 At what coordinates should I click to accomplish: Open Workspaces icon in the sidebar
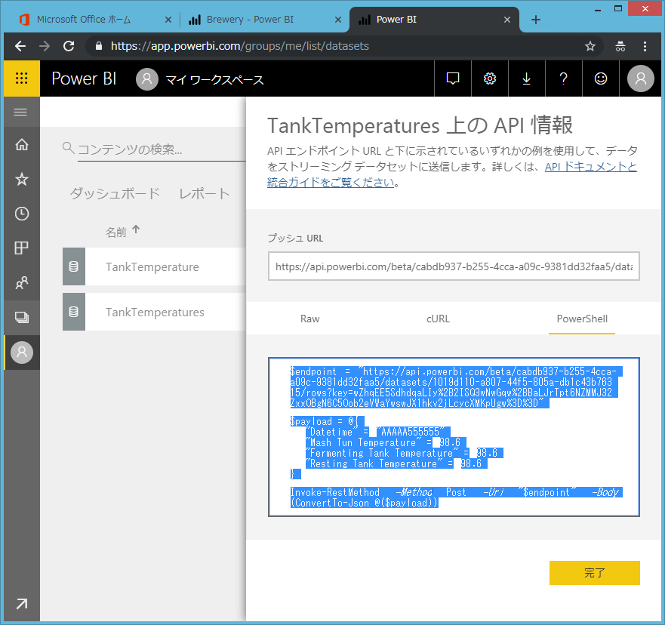click(22, 317)
